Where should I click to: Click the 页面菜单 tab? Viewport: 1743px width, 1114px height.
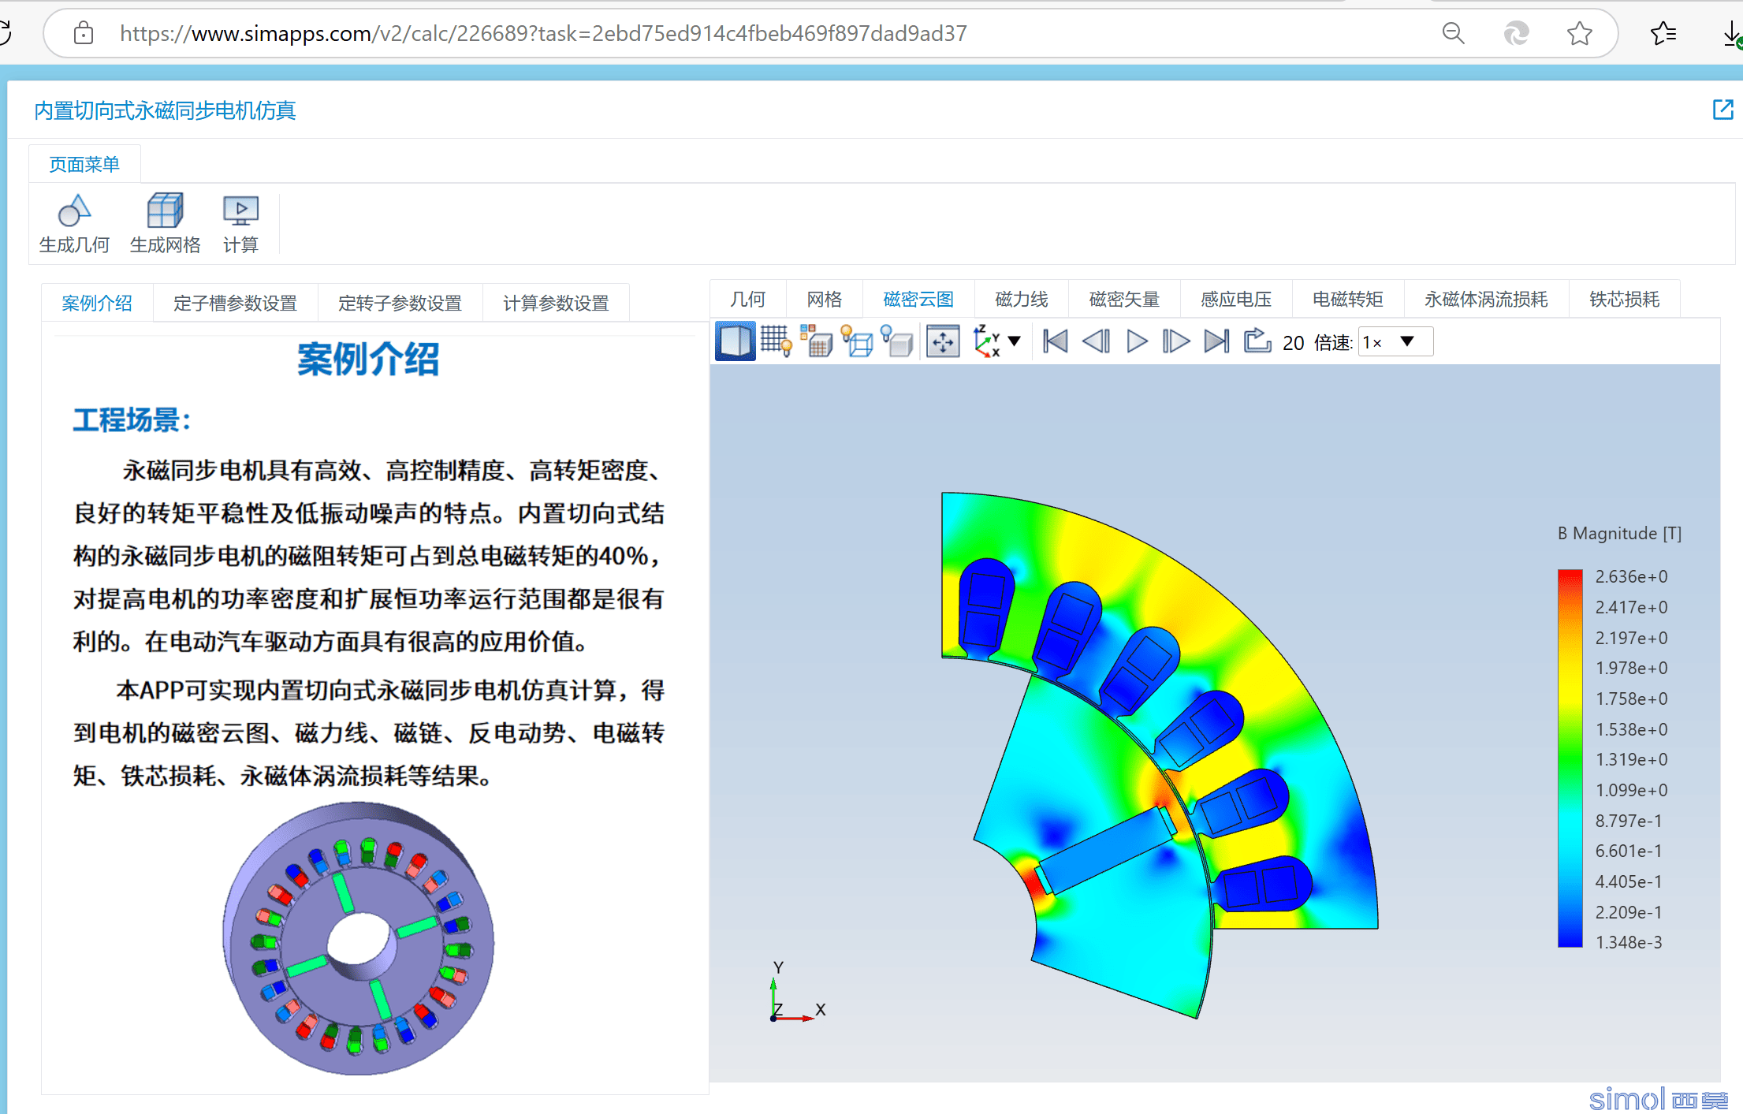[84, 164]
